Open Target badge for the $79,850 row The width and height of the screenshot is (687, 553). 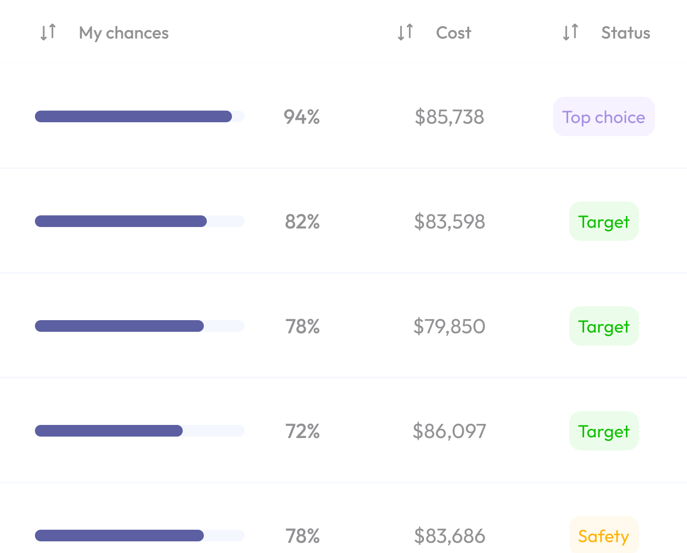click(604, 326)
